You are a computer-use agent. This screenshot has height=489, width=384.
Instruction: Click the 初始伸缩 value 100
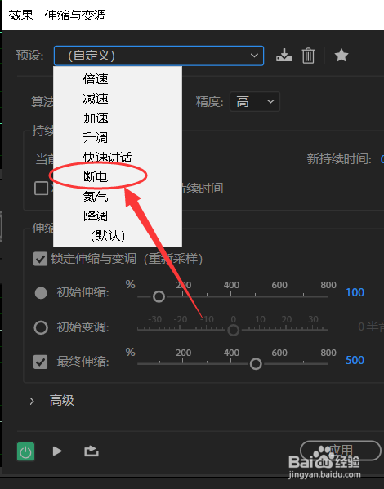click(355, 292)
